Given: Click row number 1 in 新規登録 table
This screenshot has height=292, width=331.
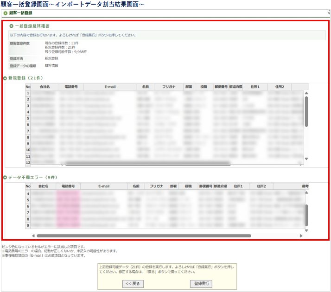Looking at the screenshot, I should pos(28,93).
